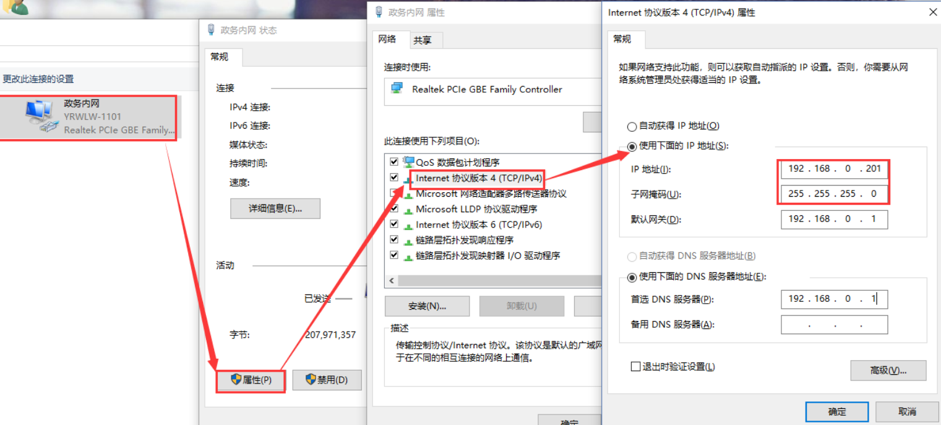Open the 常规 tab in IPv4 properties
Image resolution: width=941 pixels, height=425 pixels.
622,38
